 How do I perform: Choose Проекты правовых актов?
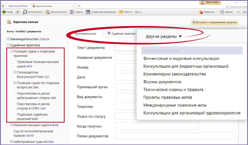168,97
